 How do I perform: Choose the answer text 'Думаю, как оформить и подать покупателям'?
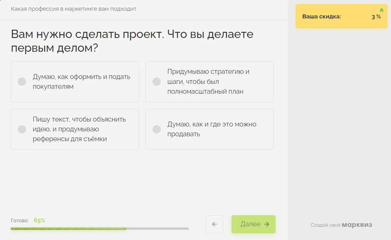[81, 81]
